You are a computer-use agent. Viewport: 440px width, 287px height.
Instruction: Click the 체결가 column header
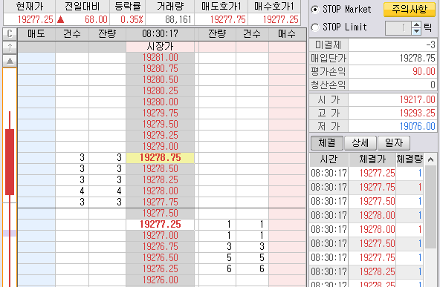372,159
